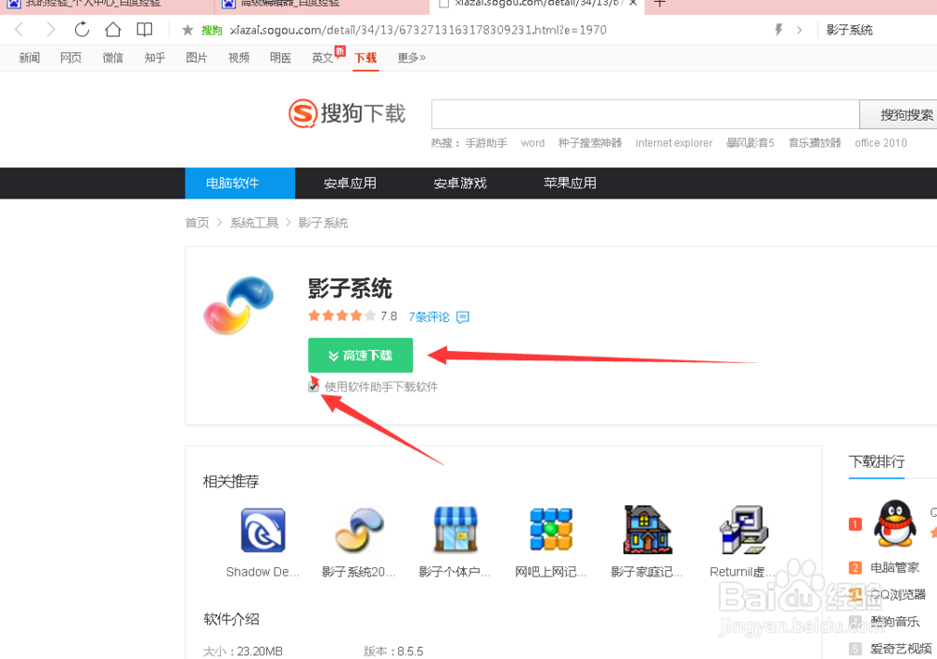
Task: Expand the chevron beside the lightning icon
Action: click(x=799, y=30)
